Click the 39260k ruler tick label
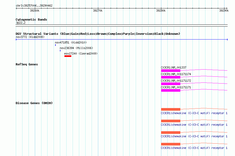235x156 pixels. click(x=35, y=11)
